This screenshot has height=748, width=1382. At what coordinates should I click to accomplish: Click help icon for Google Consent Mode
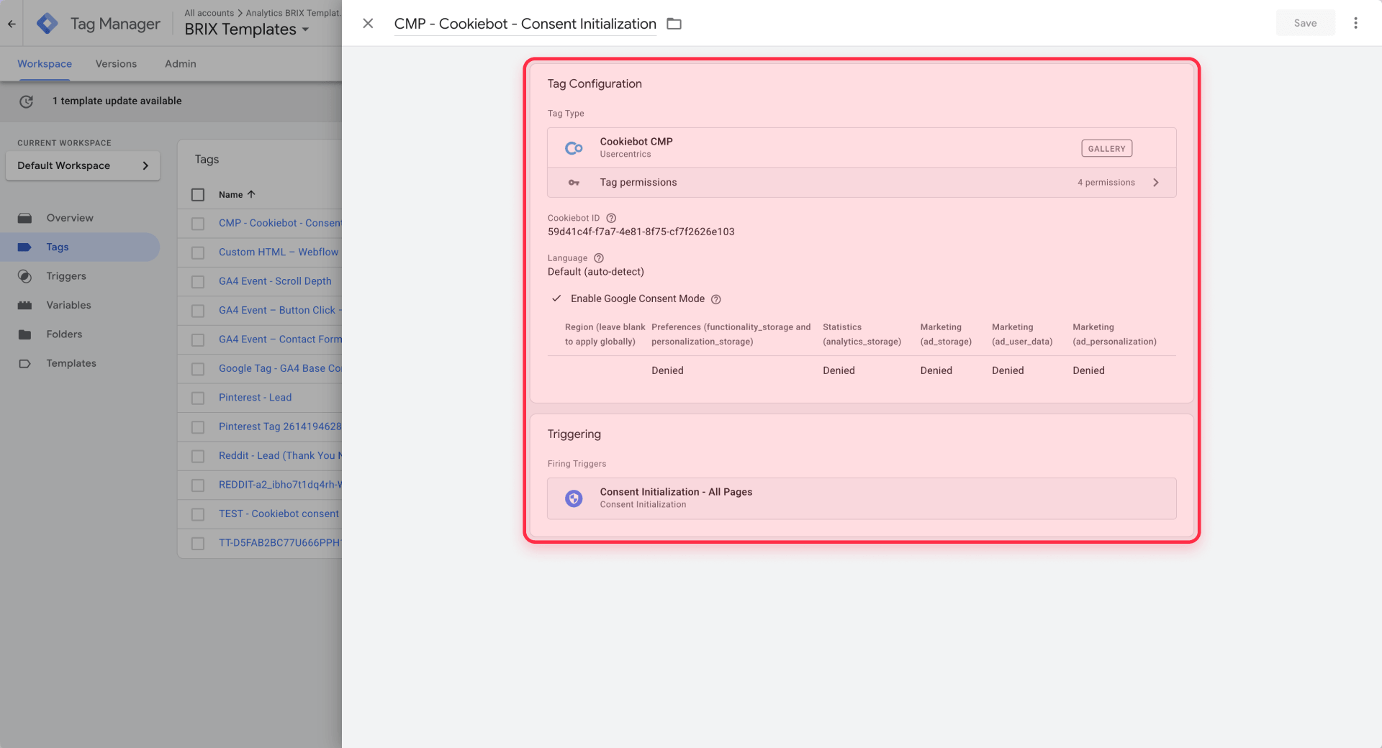point(715,299)
